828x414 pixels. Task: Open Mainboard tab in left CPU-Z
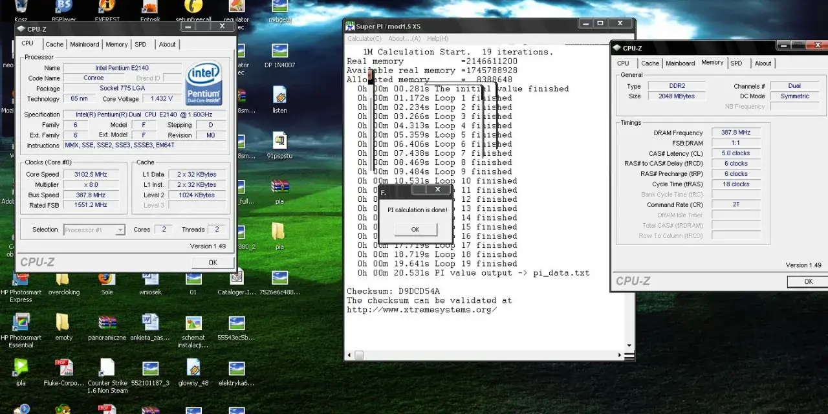pos(85,45)
